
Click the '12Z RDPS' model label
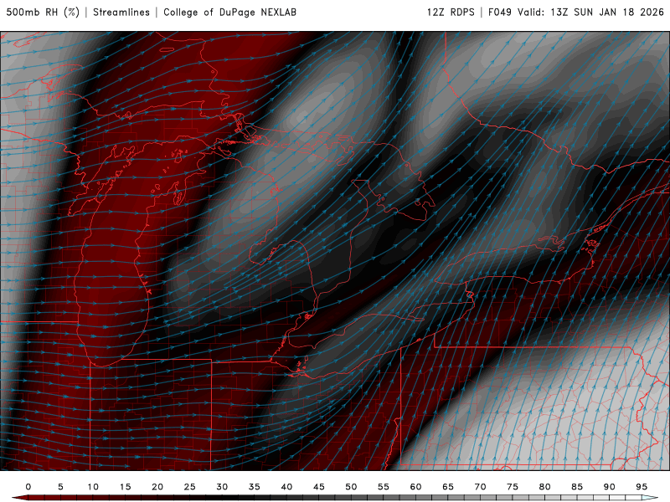click(451, 13)
